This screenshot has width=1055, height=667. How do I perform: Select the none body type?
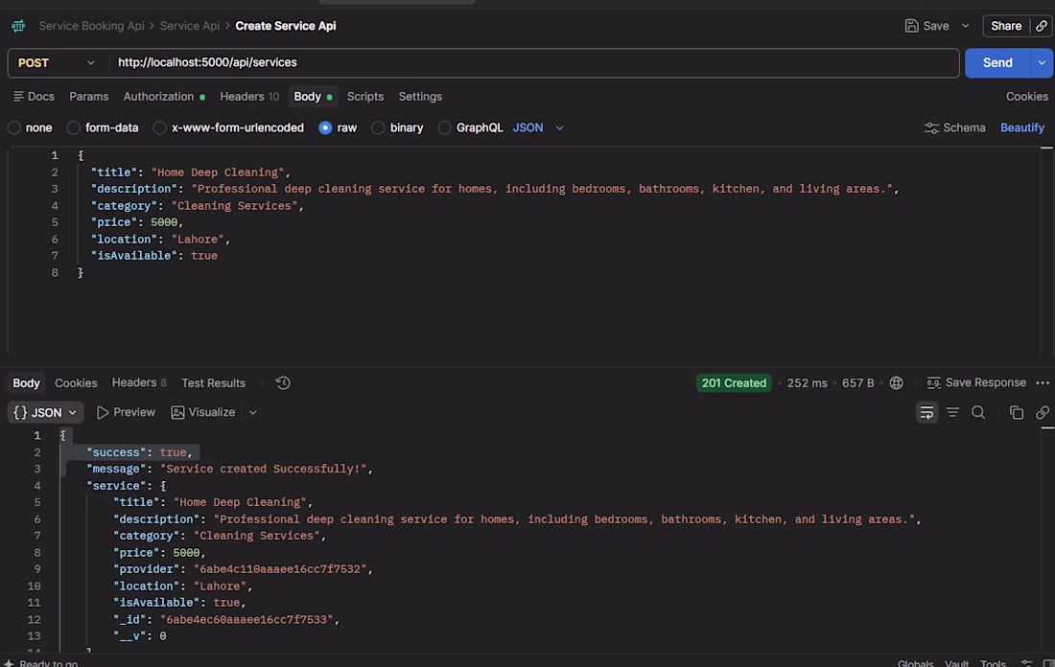tap(30, 127)
